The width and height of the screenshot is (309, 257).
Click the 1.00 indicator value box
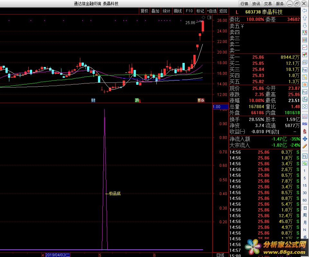(x=220, y=107)
